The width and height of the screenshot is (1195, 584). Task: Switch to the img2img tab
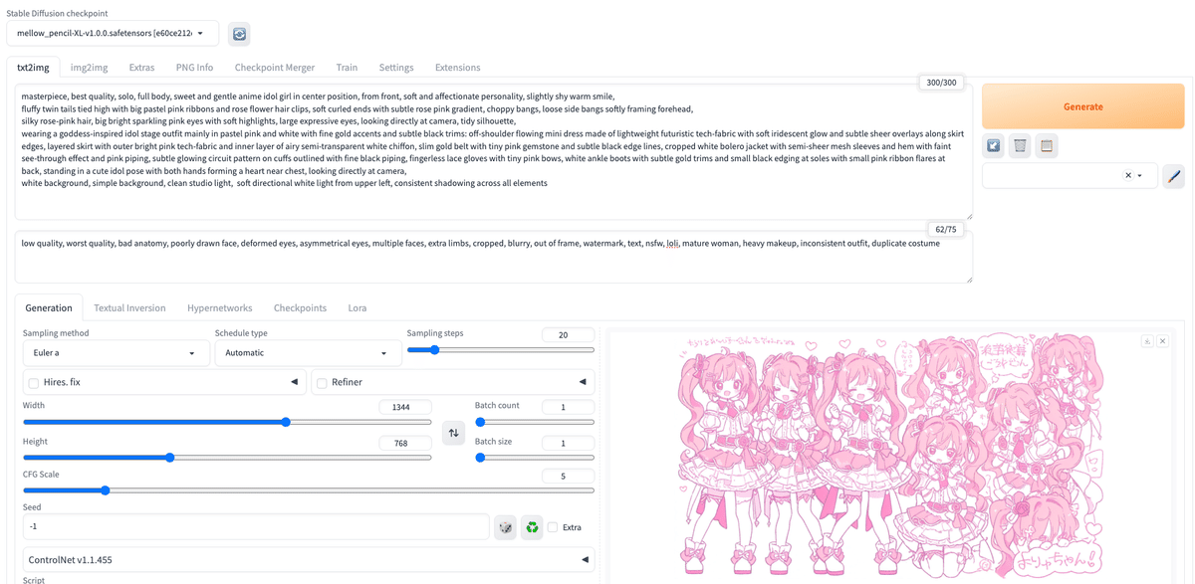(x=88, y=67)
